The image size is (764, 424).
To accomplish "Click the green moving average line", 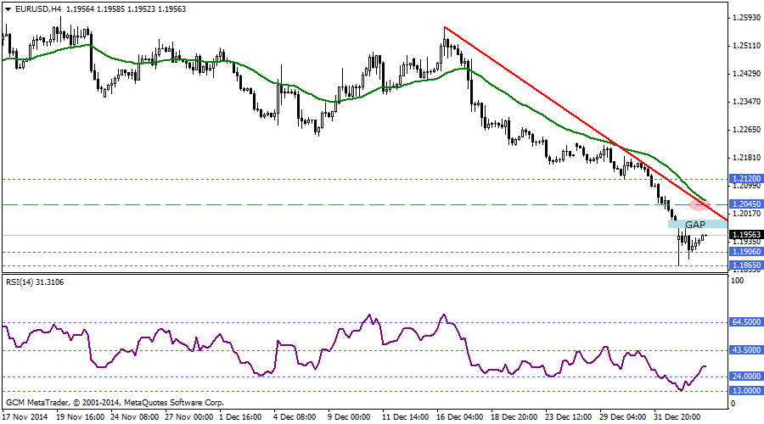I will (255, 74).
